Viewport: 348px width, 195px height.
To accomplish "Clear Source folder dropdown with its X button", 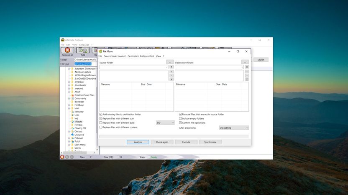I will [x=171, y=67].
